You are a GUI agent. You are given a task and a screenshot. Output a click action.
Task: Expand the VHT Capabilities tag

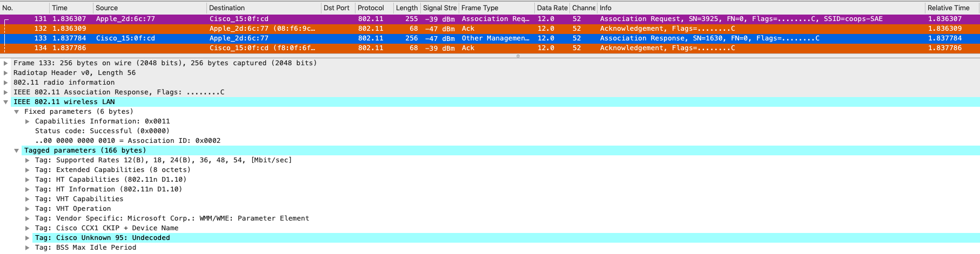[x=28, y=199]
